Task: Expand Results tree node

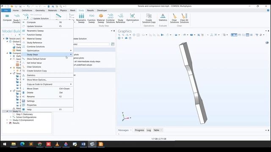Action: [7, 123]
